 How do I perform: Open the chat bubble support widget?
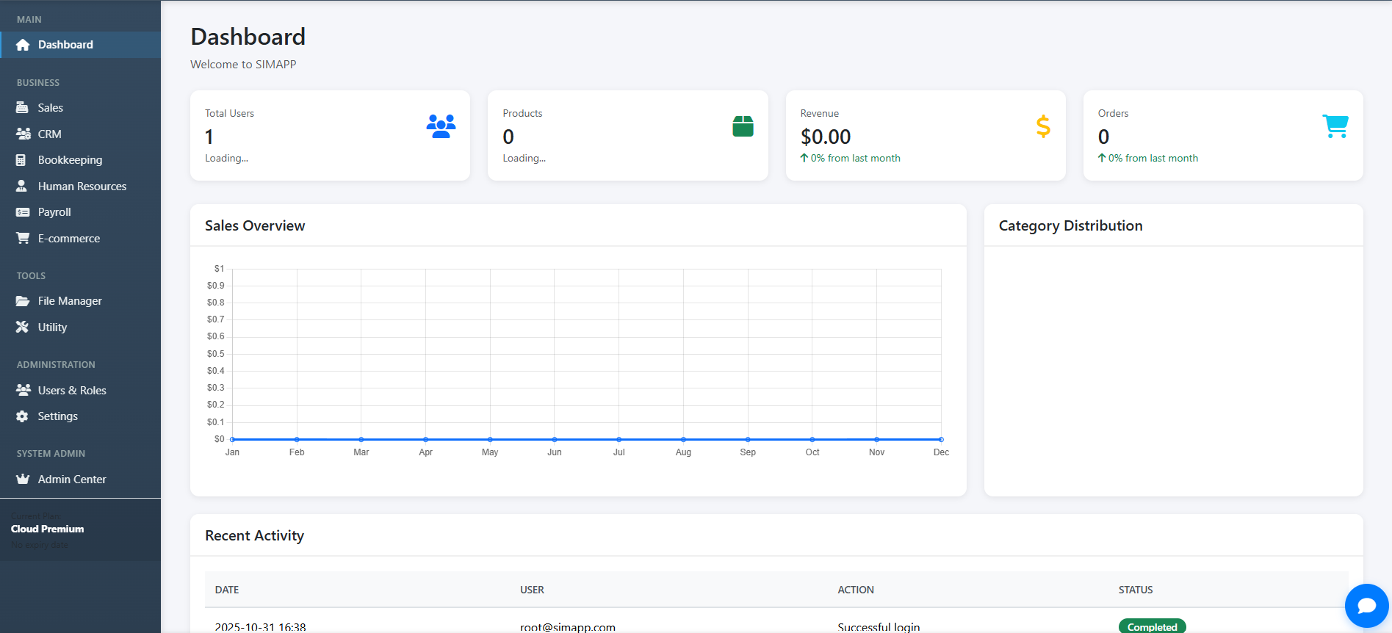click(1366, 606)
